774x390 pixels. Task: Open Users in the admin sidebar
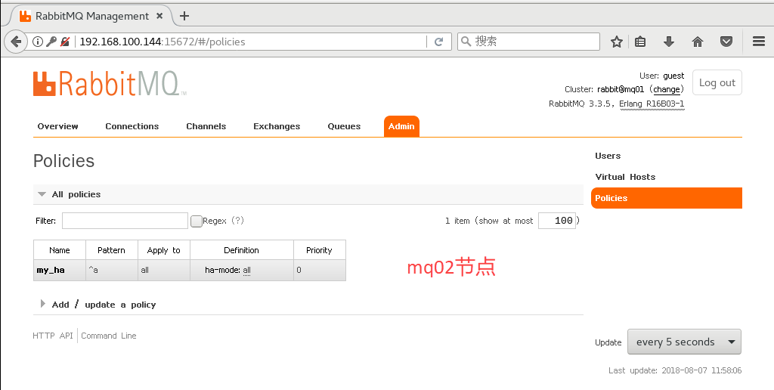(608, 156)
